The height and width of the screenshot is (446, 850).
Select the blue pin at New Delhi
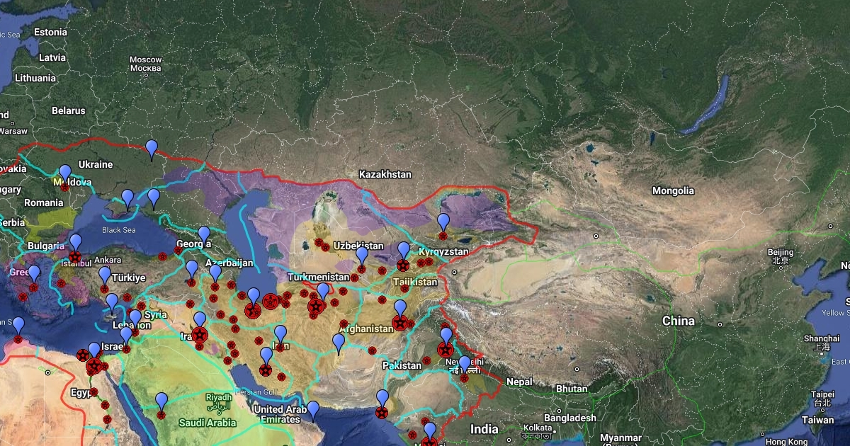[x=464, y=365]
